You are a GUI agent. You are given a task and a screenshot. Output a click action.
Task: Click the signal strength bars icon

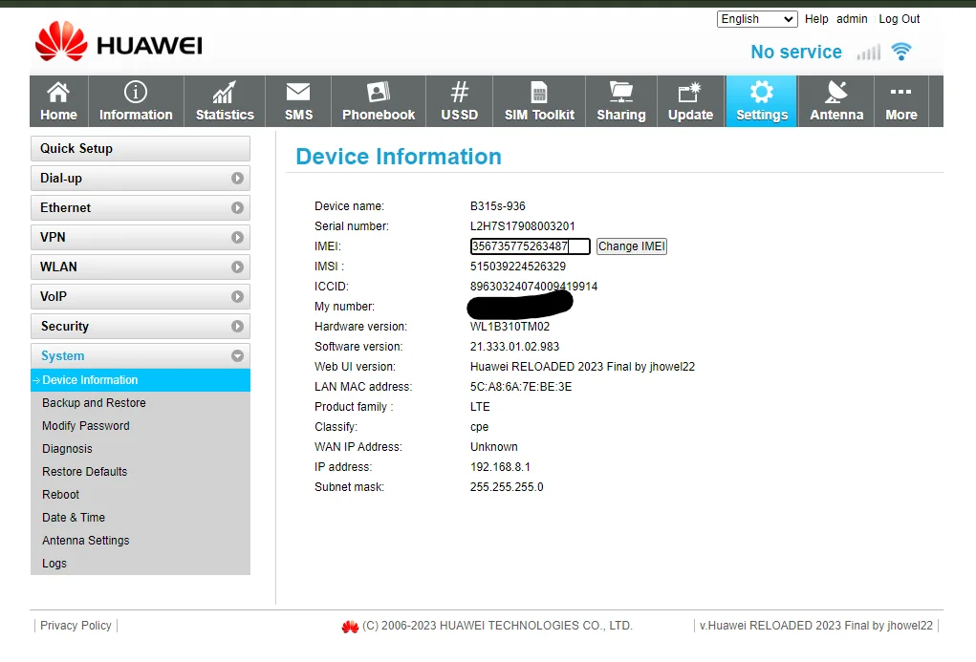pos(868,53)
